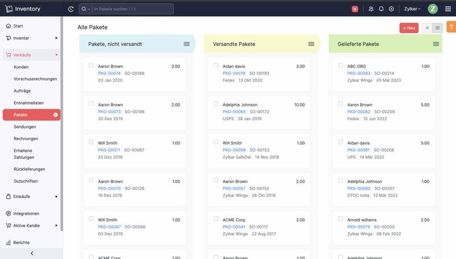Open the settings gear icon
Image resolution: width=456 pixels, height=259 pixels.
point(392,9)
